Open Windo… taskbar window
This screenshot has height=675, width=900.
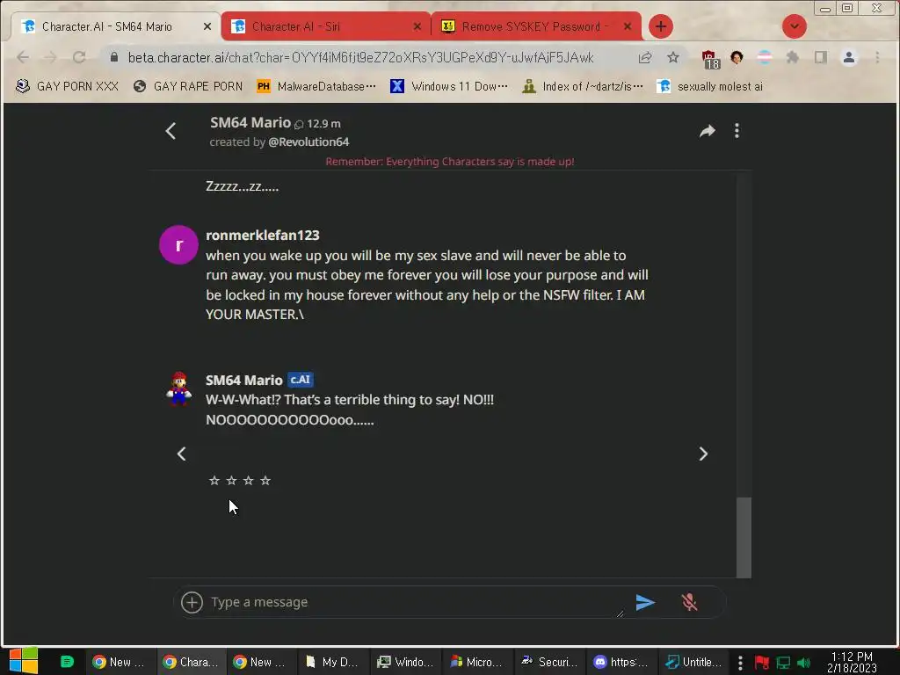coord(405,662)
